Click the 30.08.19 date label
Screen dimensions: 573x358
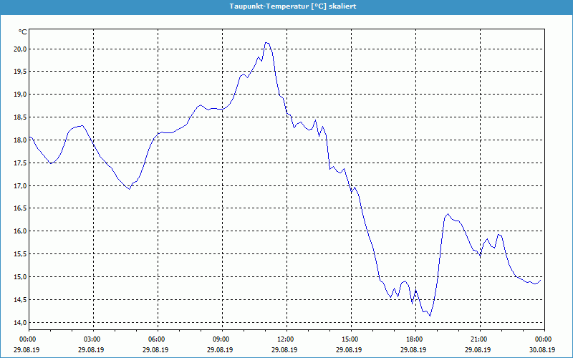(x=543, y=350)
